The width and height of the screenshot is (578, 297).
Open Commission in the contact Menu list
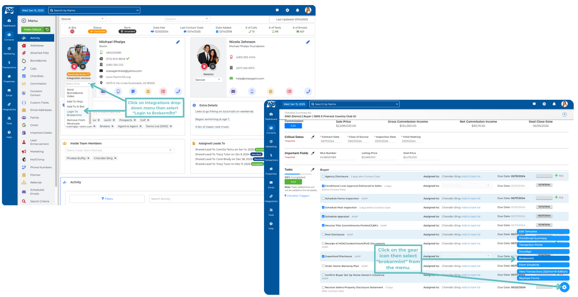(x=38, y=84)
